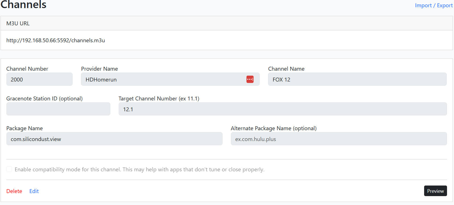454x205 pixels.
Task: Click the Gracenote Station ID (optional) label
Action: [x=44, y=98]
